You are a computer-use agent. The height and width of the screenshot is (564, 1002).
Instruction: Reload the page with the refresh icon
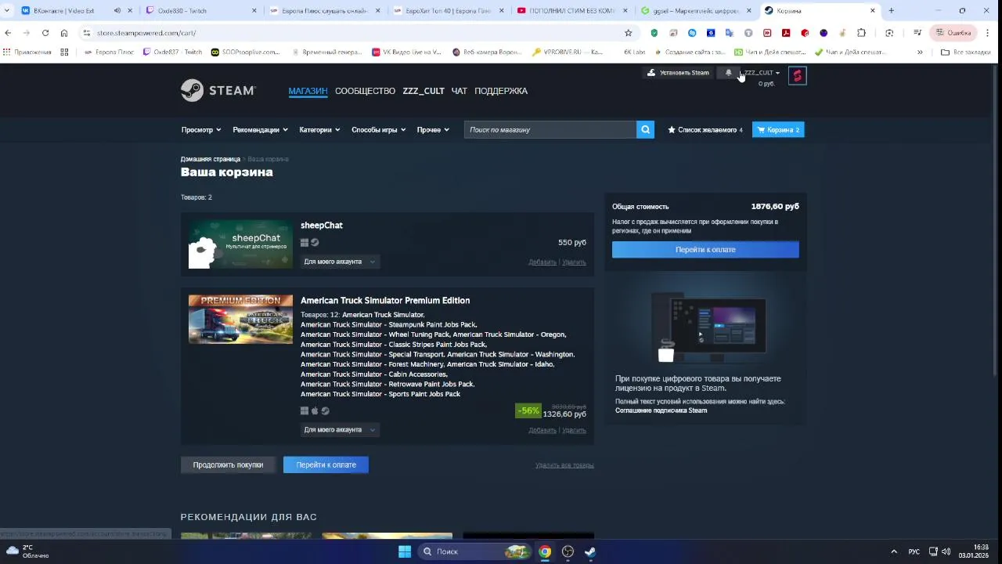[x=45, y=33]
